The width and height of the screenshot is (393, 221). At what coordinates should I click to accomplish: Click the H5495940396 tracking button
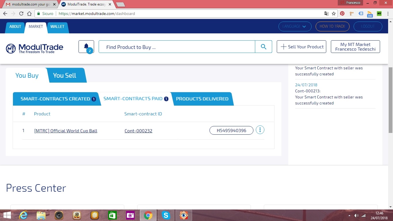pos(231,130)
